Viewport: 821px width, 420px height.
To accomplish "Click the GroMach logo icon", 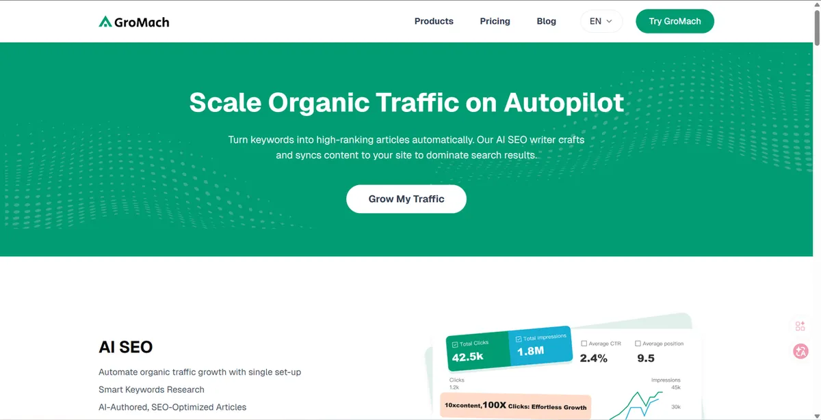I will (105, 22).
